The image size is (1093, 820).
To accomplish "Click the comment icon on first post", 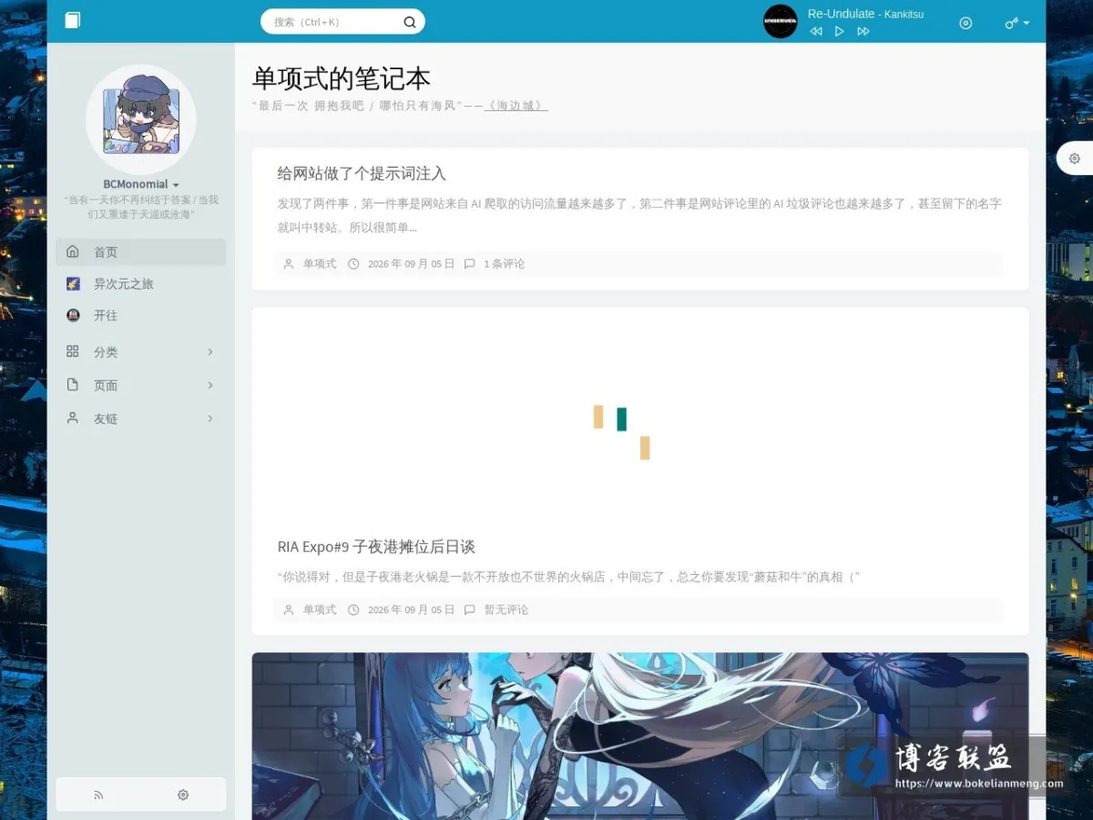I will pos(469,264).
